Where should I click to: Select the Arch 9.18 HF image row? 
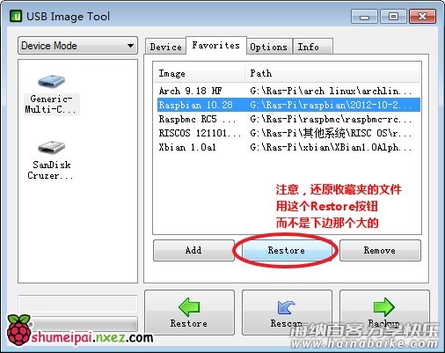(288, 91)
